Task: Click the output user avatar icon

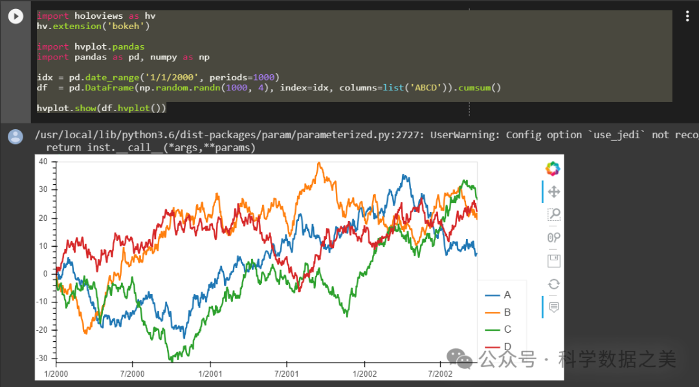Action: click(x=16, y=136)
